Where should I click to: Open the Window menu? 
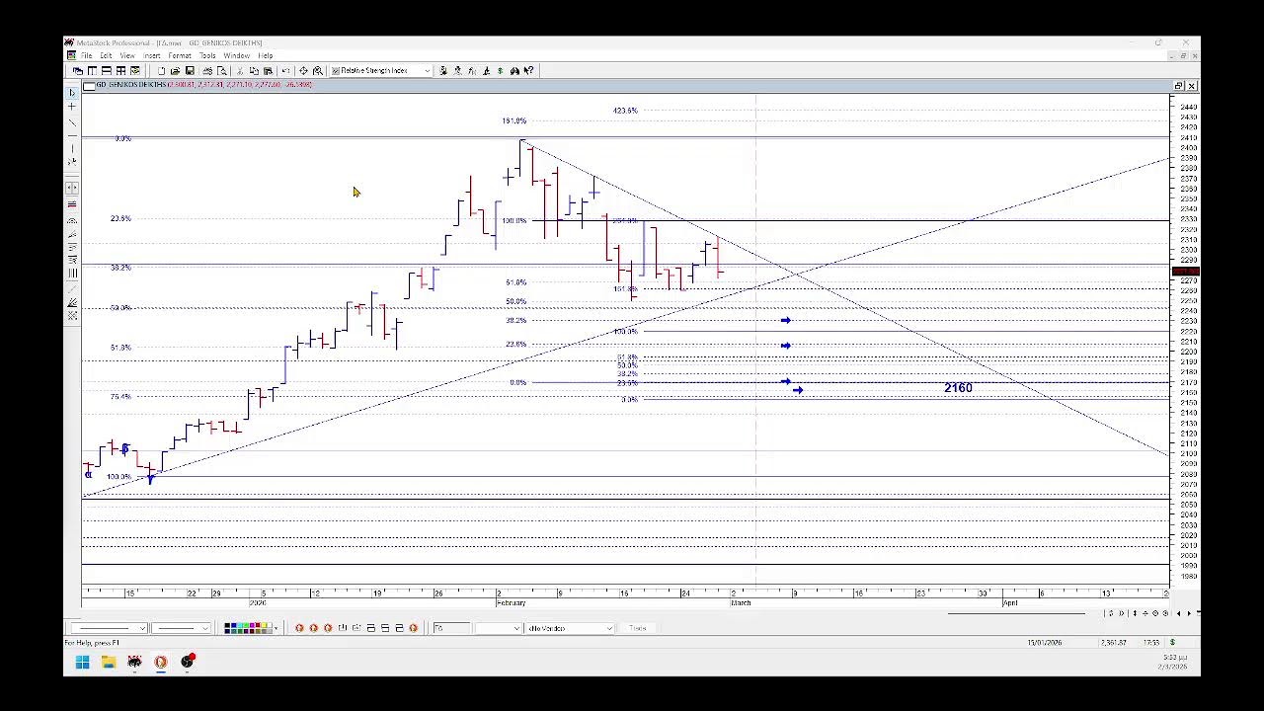pos(237,55)
